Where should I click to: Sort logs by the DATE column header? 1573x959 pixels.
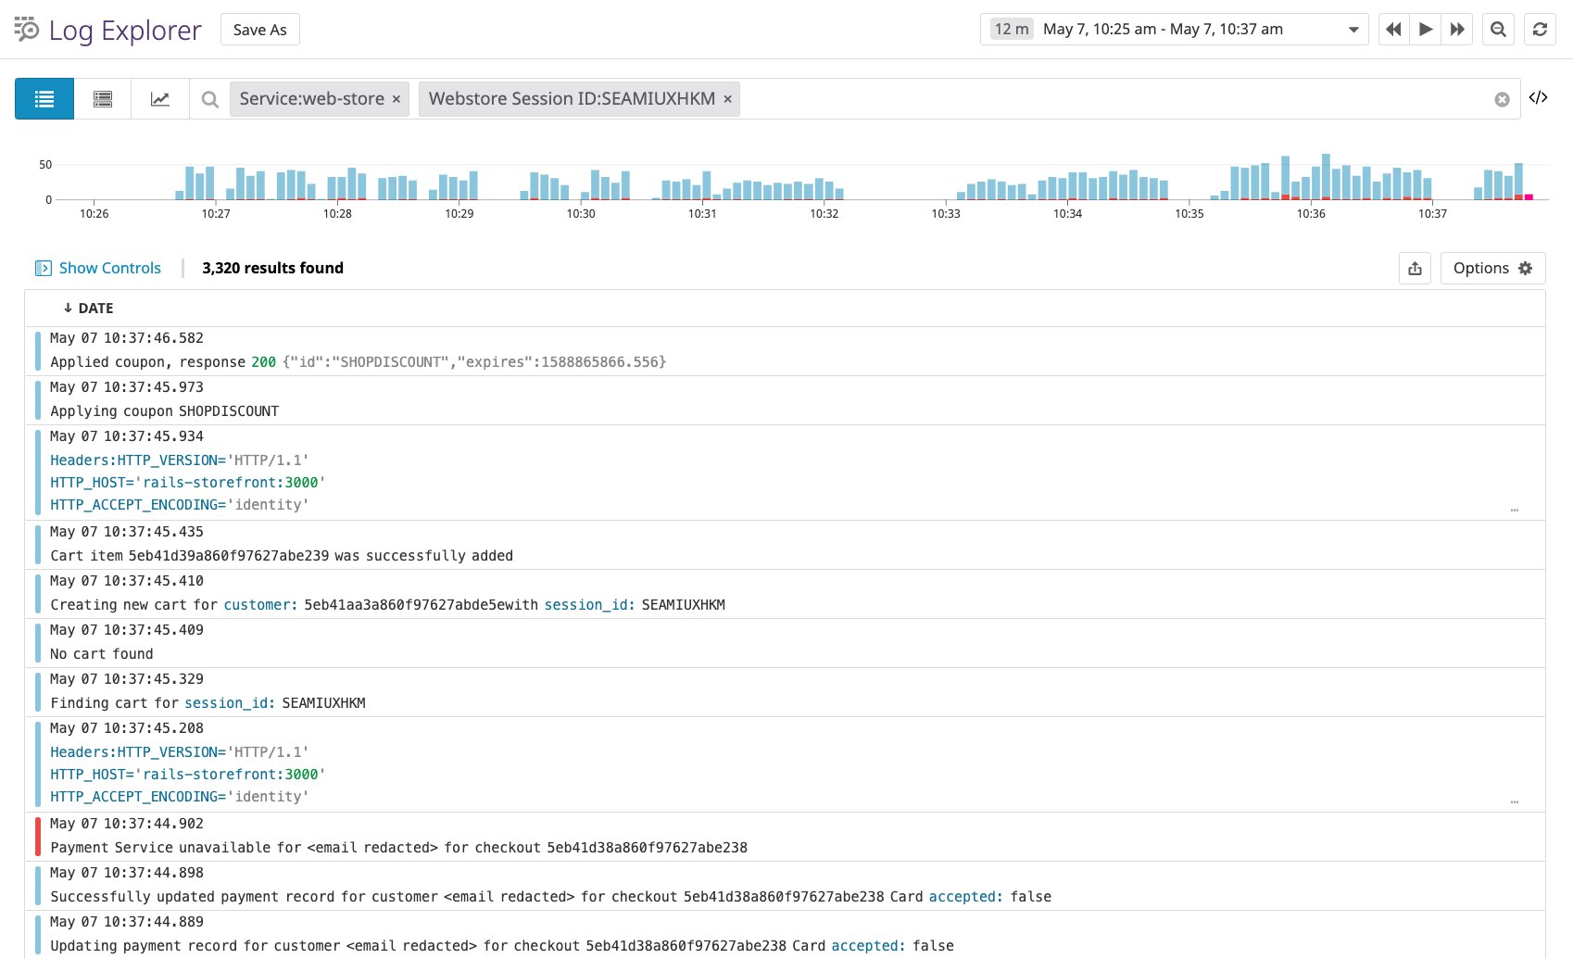coord(89,309)
